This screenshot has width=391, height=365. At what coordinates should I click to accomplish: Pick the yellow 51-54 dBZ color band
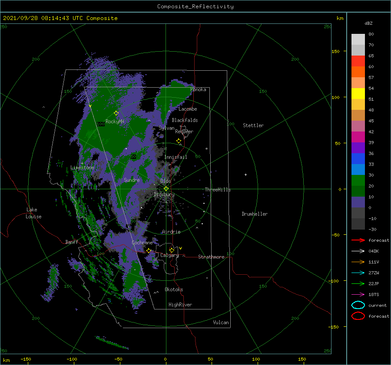click(x=358, y=94)
